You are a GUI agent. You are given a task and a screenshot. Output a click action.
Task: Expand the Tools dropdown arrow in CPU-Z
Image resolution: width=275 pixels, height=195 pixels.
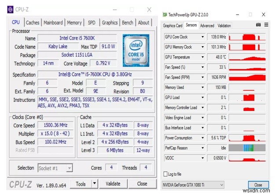coord(95,184)
